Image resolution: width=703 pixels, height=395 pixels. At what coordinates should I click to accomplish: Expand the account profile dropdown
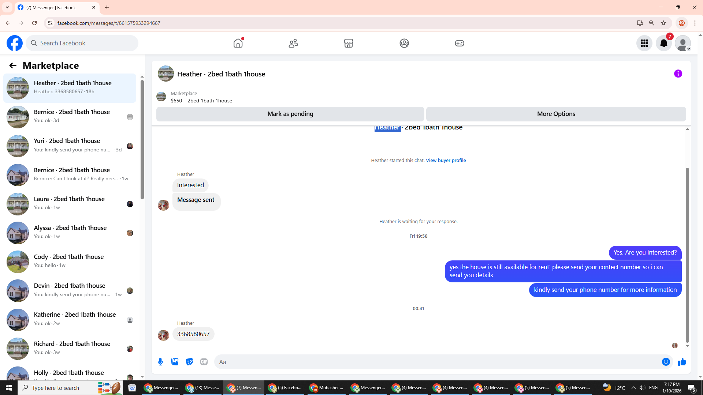click(683, 43)
